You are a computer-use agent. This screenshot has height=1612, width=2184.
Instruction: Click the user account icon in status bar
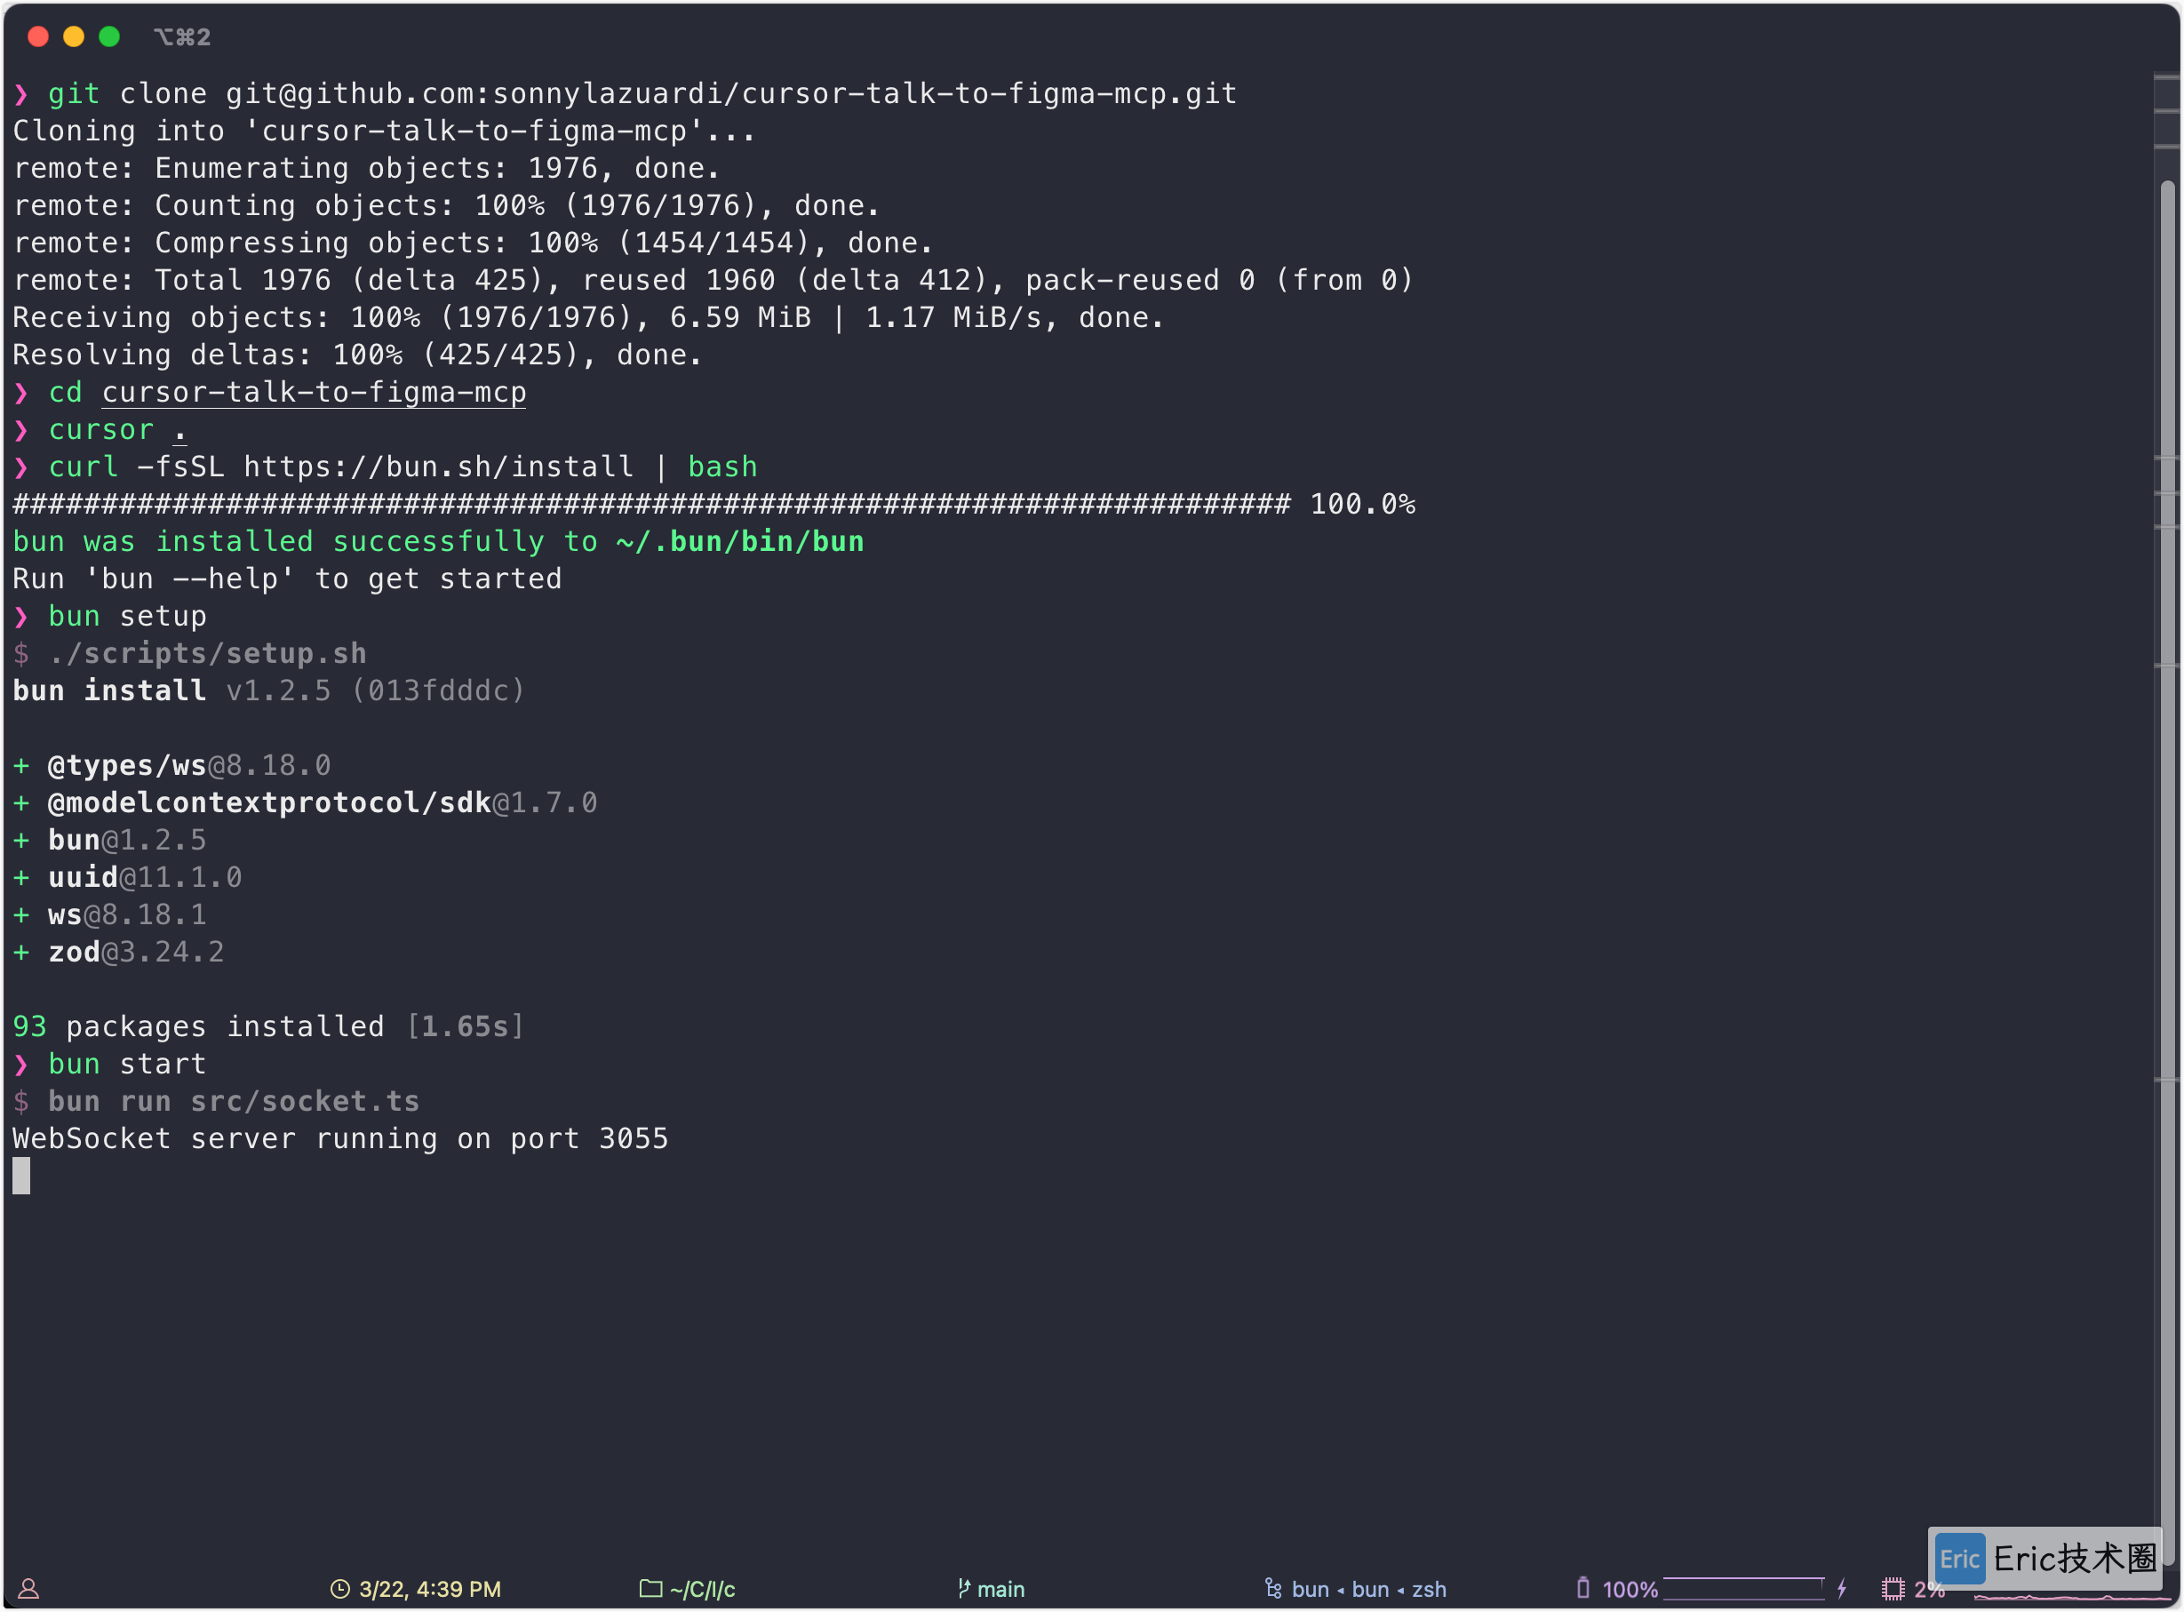28,1590
